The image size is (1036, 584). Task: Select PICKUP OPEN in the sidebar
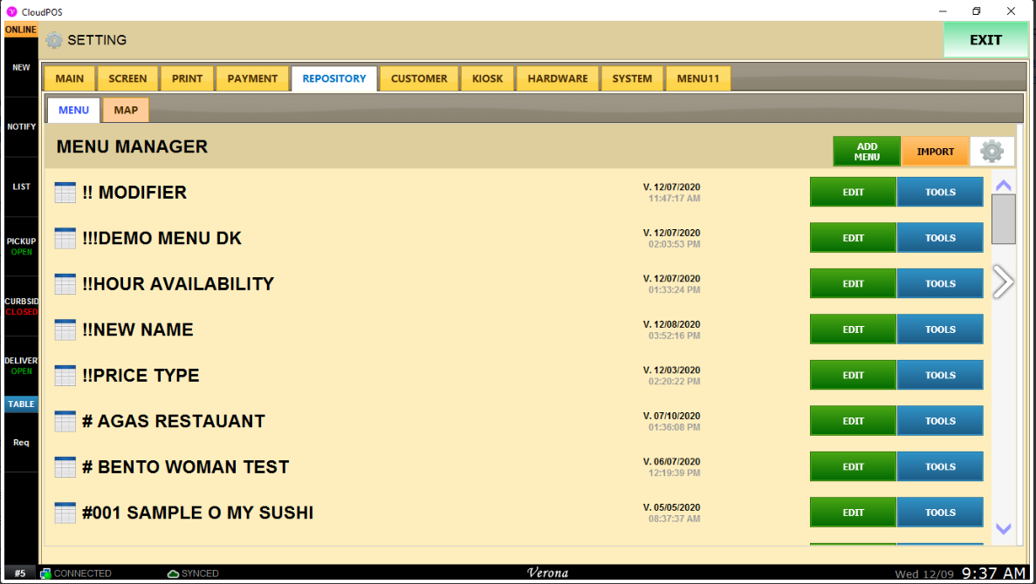tap(21, 246)
